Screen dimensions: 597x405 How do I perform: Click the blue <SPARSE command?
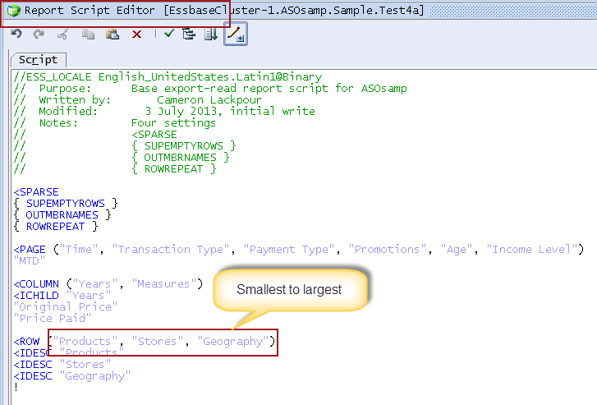[x=36, y=192]
